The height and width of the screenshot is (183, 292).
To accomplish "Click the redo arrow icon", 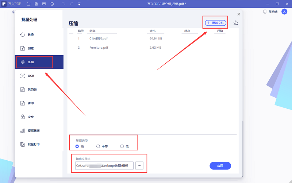I will tap(71, 4).
